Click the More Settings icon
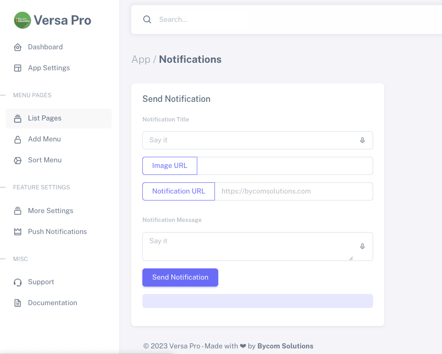 18,210
